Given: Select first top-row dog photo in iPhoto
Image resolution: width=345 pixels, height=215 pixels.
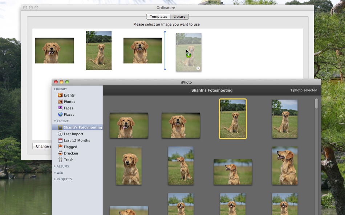Looking at the screenshot, I should 129,125.
